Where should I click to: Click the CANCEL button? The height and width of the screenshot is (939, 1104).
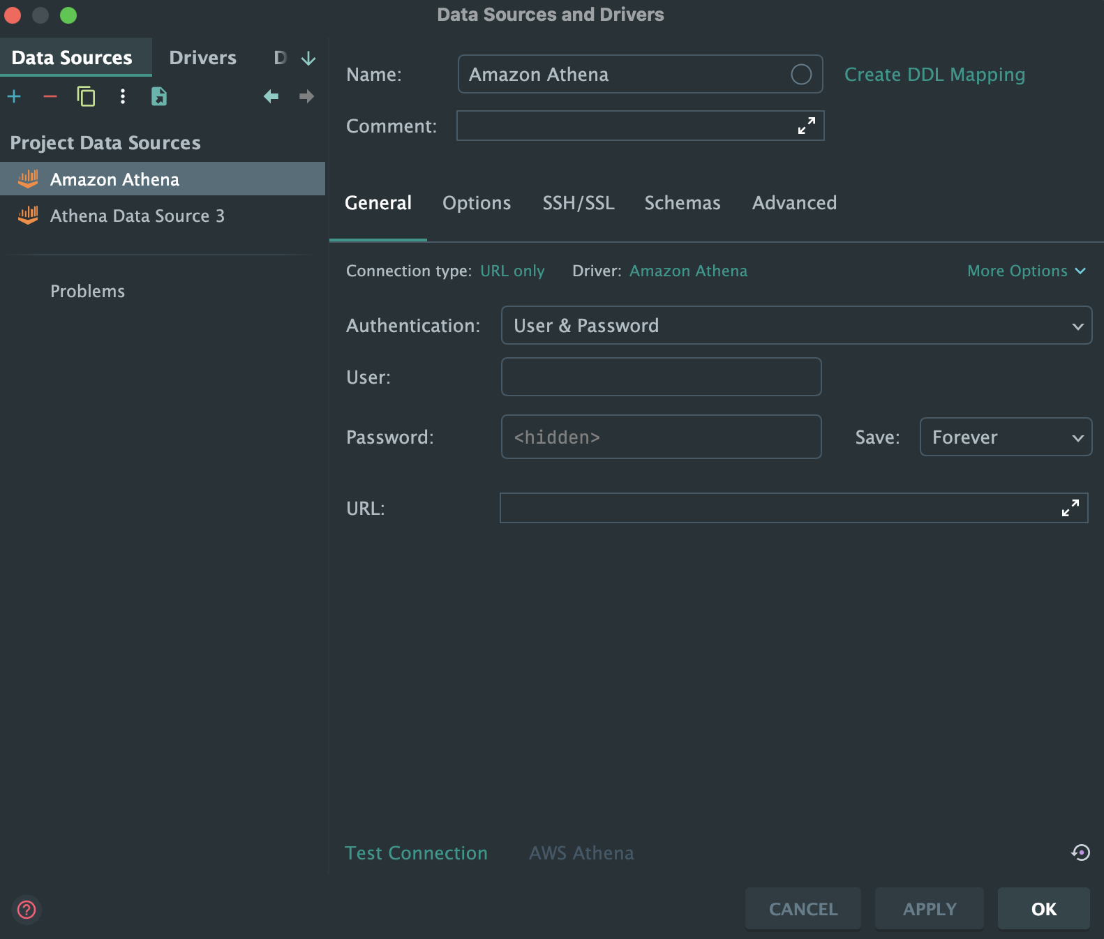(803, 908)
